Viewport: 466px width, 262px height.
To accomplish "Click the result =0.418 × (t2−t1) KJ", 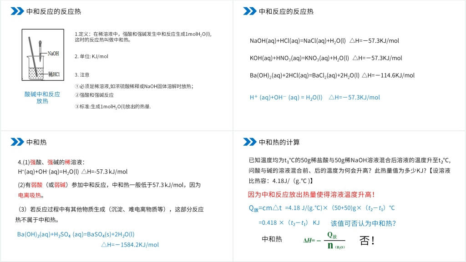I will [289, 223].
